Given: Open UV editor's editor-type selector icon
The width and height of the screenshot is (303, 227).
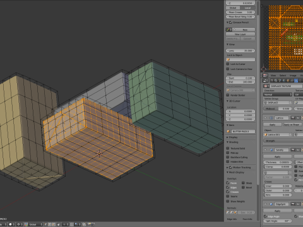Looking at the screenshot, I should tap(265, 75).
